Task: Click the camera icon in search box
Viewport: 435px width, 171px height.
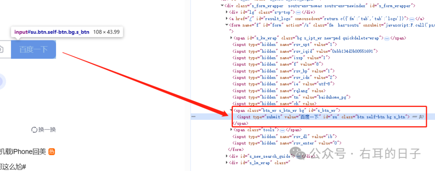Action: (2, 49)
